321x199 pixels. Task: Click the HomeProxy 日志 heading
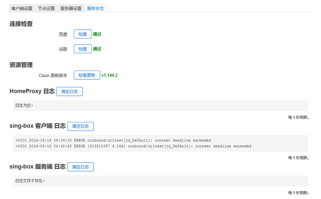point(32,91)
